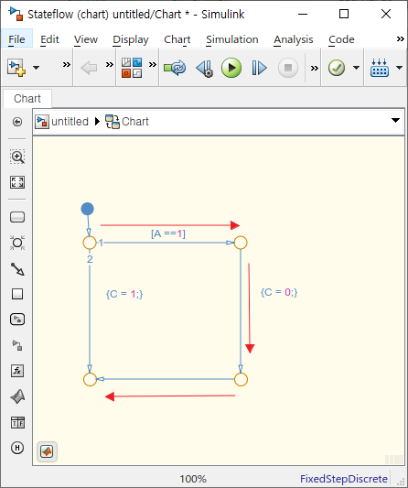Select the Simulink State tool
408x488 pixels.
pos(17,320)
